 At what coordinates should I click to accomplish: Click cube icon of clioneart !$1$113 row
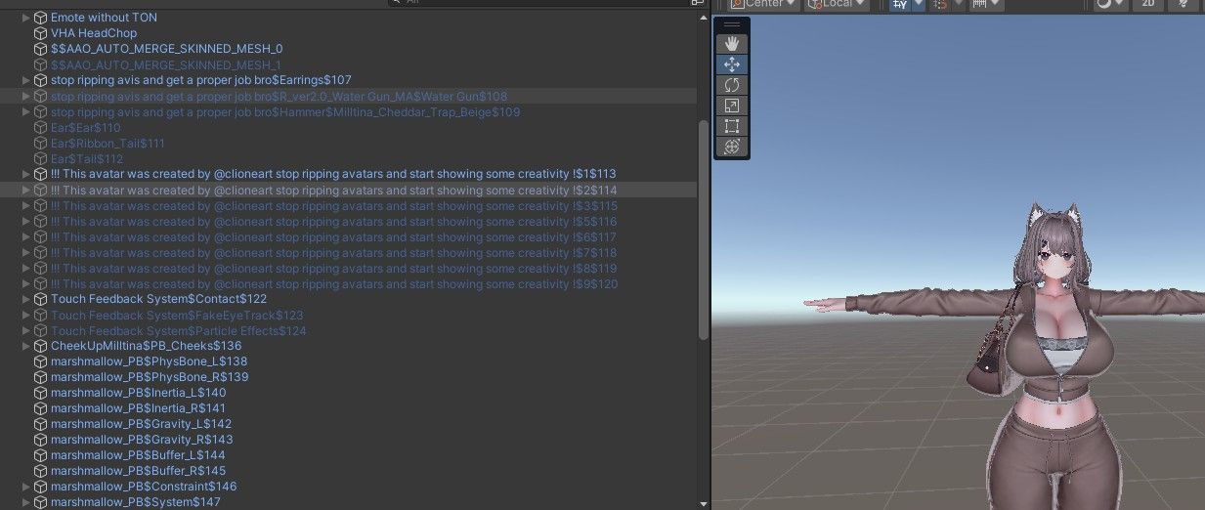(x=41, y=174)
